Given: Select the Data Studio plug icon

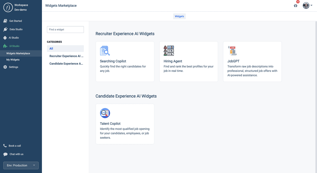Looking at the screenshot, I should (x=5, y=29).
